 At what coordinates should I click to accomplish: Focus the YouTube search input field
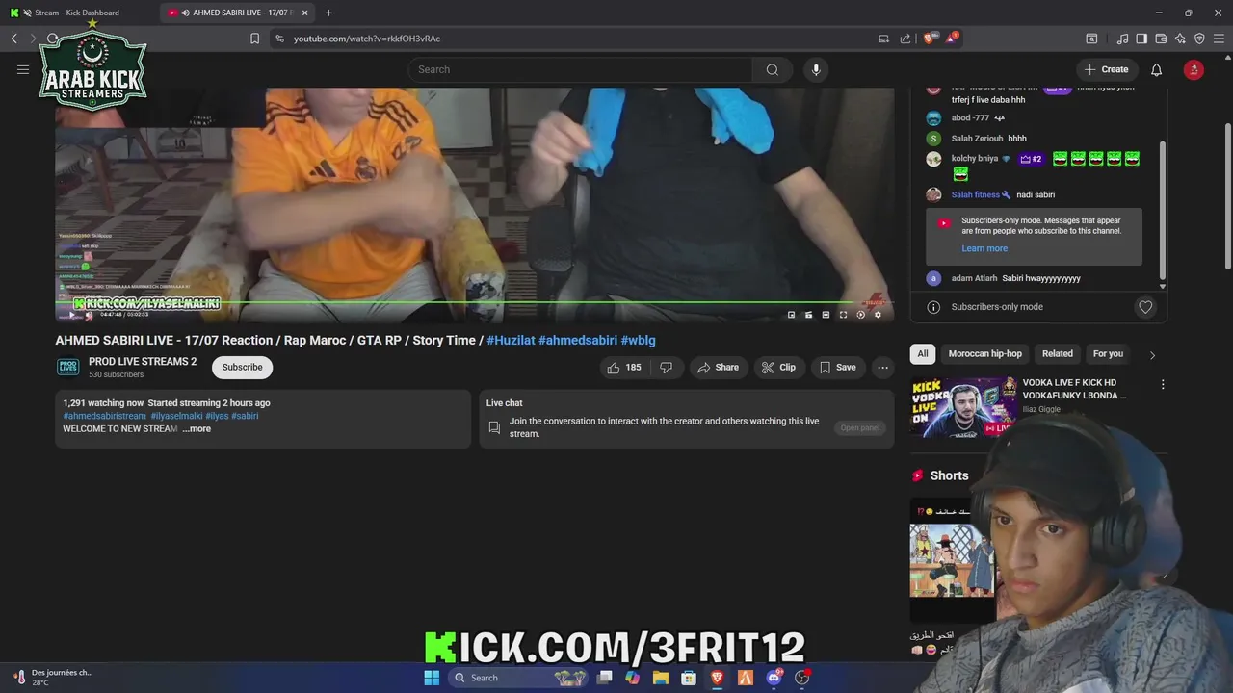coord(580,69)
